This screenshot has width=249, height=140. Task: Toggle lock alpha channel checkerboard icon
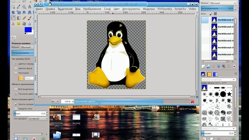coord(215,14)
